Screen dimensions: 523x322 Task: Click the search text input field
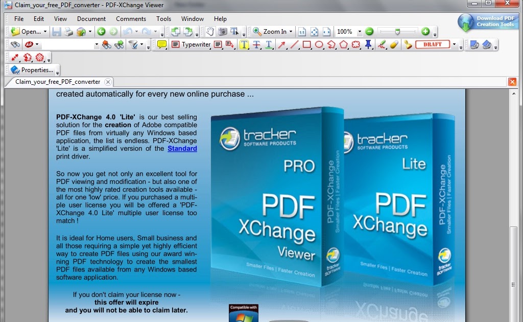pos(67,44)
